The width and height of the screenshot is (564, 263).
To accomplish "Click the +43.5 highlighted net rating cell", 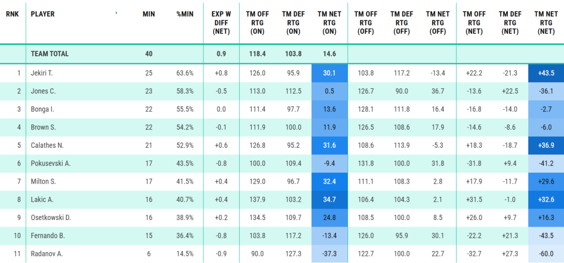I will (545, 73).
